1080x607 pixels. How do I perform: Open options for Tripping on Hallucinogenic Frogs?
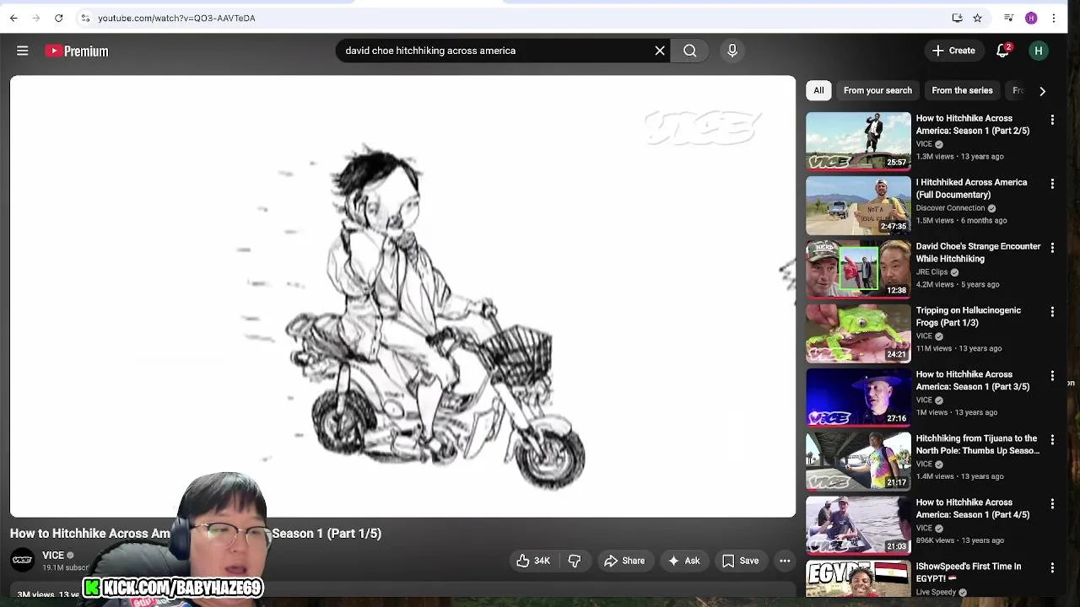(x=1052, y=312)
